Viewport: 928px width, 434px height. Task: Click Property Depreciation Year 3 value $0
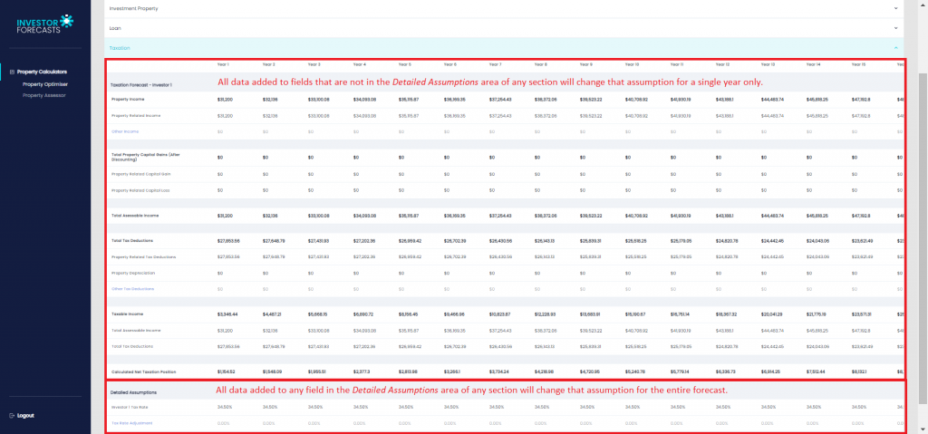pyautogui.click(x=312, y=273)
